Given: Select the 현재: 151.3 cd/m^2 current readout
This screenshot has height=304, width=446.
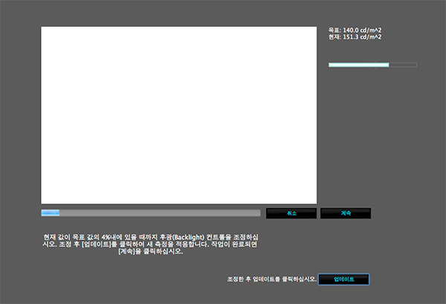Looking at the screenshot, I should point(355,36).
